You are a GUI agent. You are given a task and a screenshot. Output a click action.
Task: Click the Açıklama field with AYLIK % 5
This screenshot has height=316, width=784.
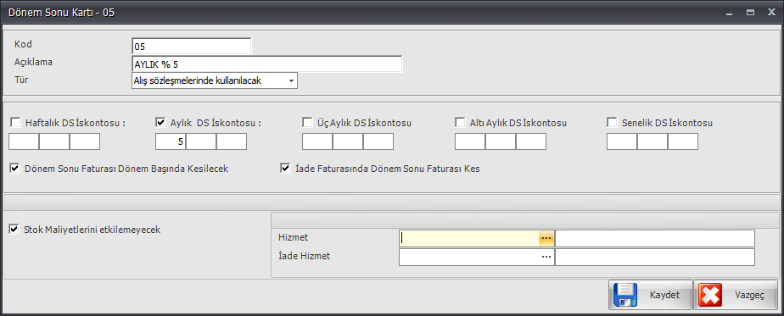tap(267, 64)
